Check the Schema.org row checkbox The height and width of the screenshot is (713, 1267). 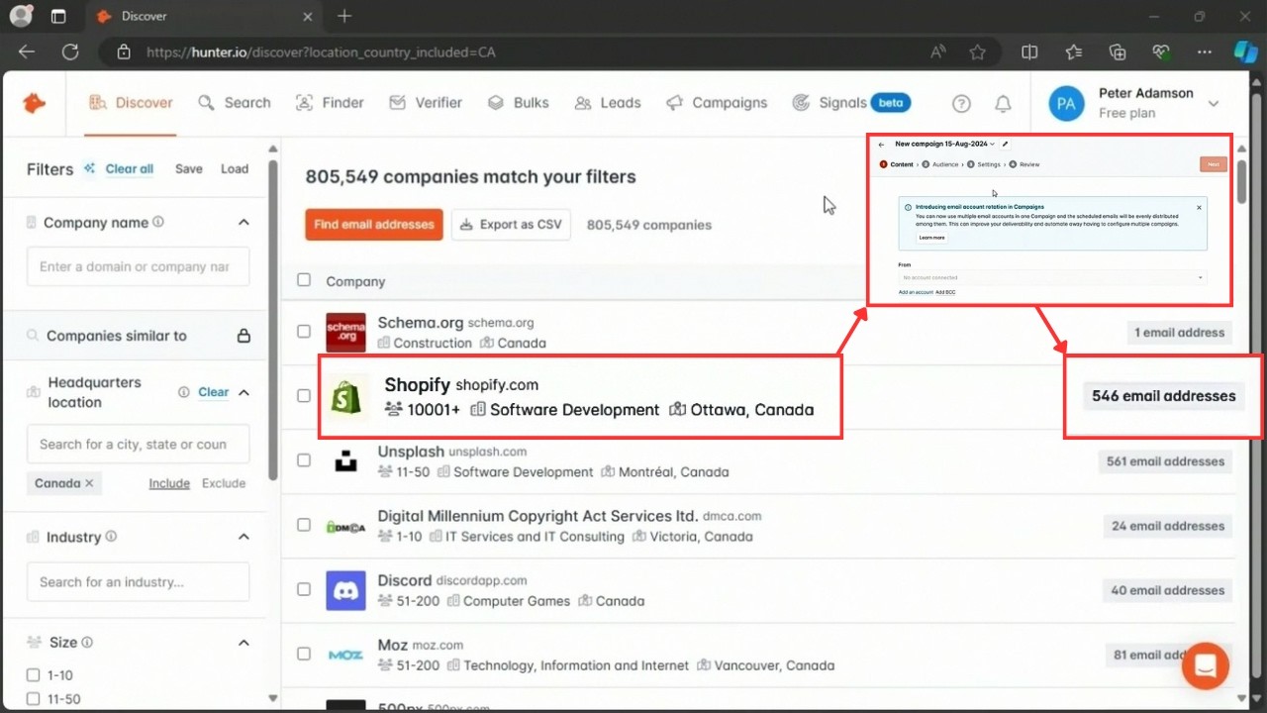[x=304, y=332]
